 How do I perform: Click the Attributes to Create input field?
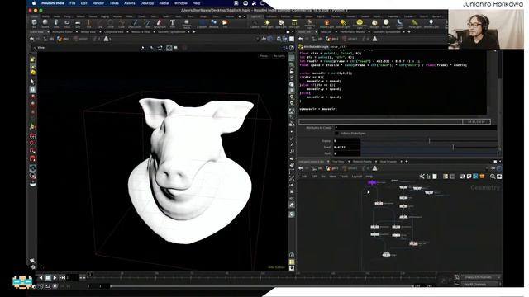coord(415,128)
